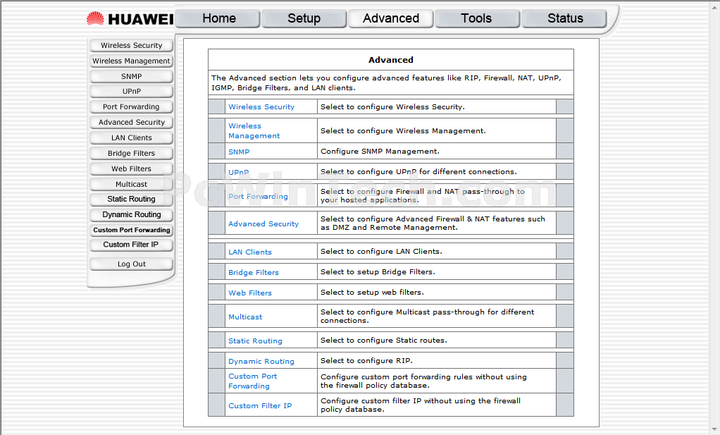Select Static Routing in the sidebar
The image size is (720, 435).
pos(131,200)
